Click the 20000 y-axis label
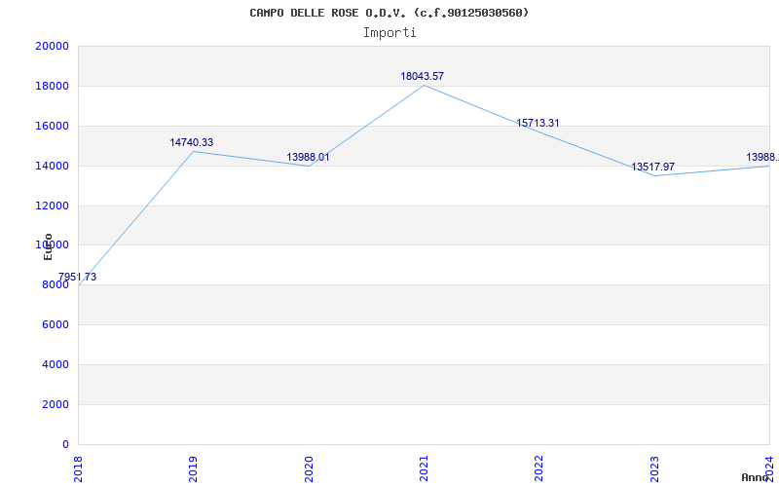Image resolution: width=779 pixels, height=487 pixels. [x=52, y=46]
